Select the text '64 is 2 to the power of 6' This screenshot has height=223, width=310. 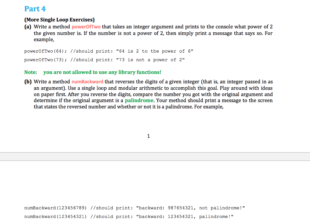[155, 51]
